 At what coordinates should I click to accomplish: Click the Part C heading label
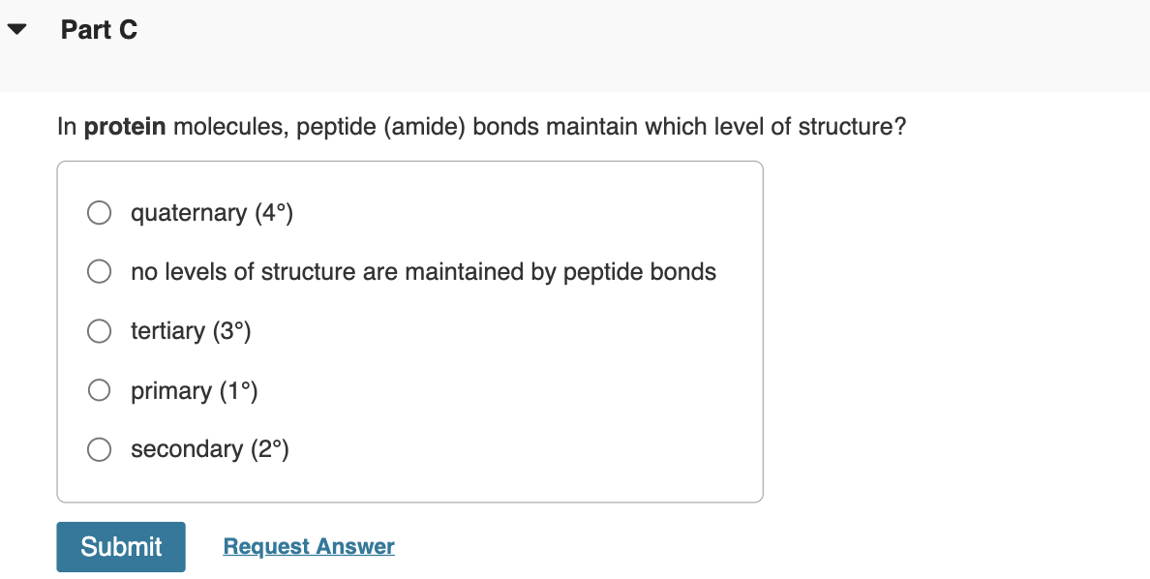pyautogui.click(x=98, y=29)
